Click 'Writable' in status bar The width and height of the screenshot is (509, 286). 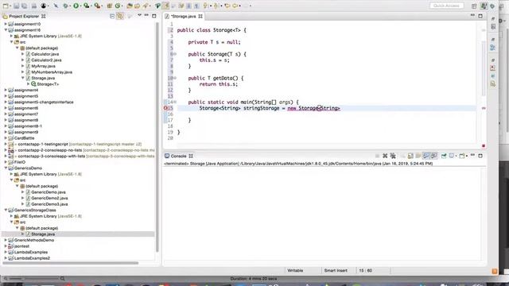[295, 270]
